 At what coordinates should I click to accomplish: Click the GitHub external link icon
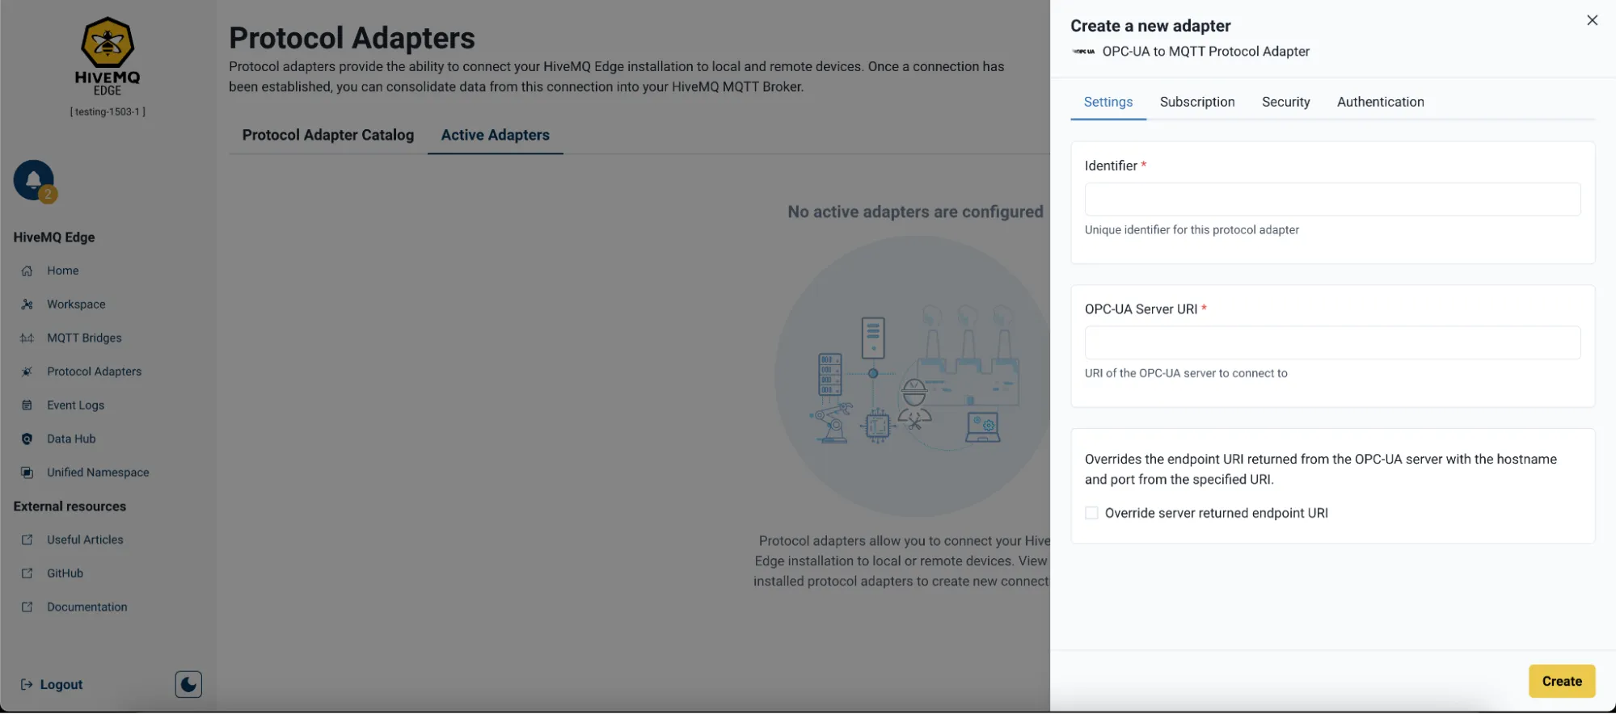(27, 573)
